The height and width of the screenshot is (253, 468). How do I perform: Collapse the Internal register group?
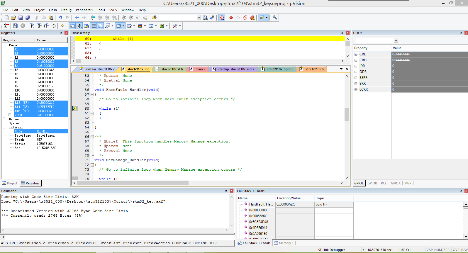coord(4,127)
